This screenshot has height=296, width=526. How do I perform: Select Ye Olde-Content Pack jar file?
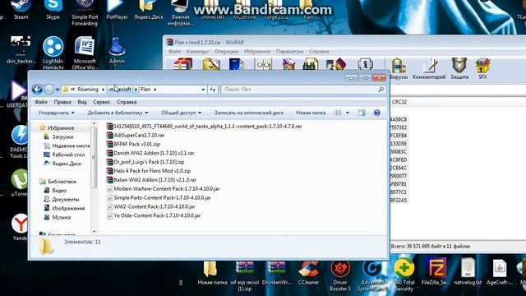pos(154,215)
